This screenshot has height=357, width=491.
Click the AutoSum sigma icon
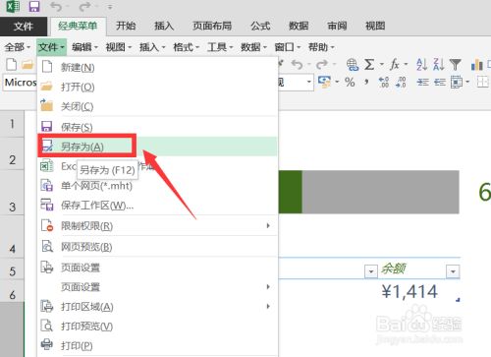pos(369,65)
